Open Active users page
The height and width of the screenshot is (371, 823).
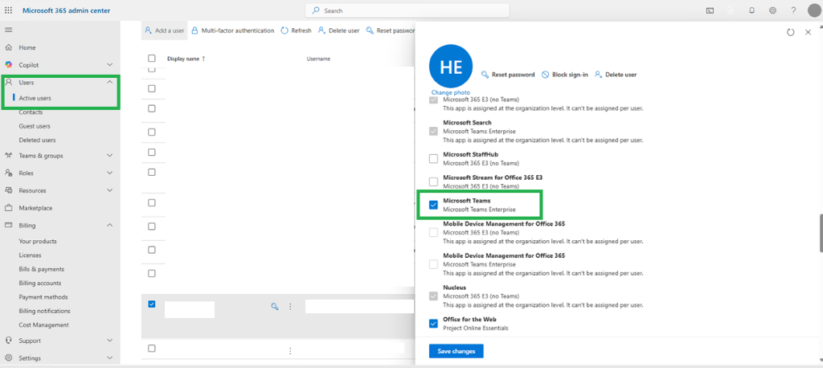pos(35,98)
